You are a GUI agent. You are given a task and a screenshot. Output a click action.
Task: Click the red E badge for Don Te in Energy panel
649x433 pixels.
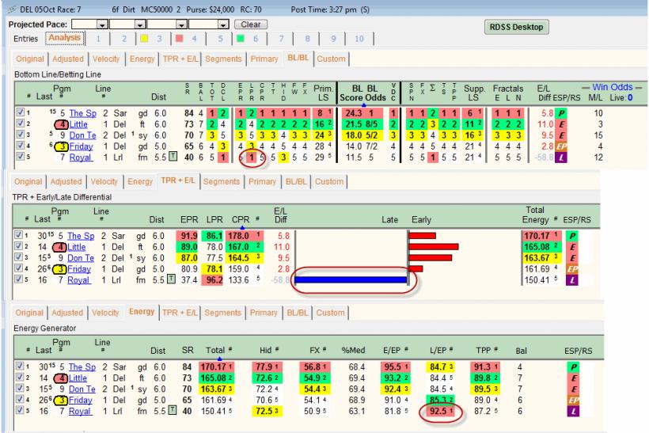[573, 389]
